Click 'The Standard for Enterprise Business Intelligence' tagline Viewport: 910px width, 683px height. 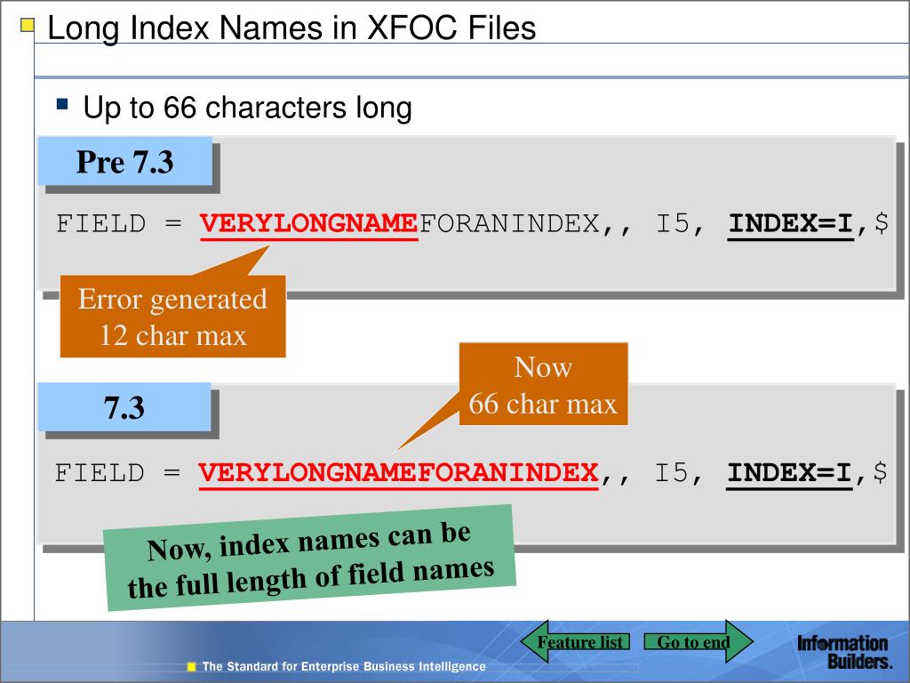point(344,666)
